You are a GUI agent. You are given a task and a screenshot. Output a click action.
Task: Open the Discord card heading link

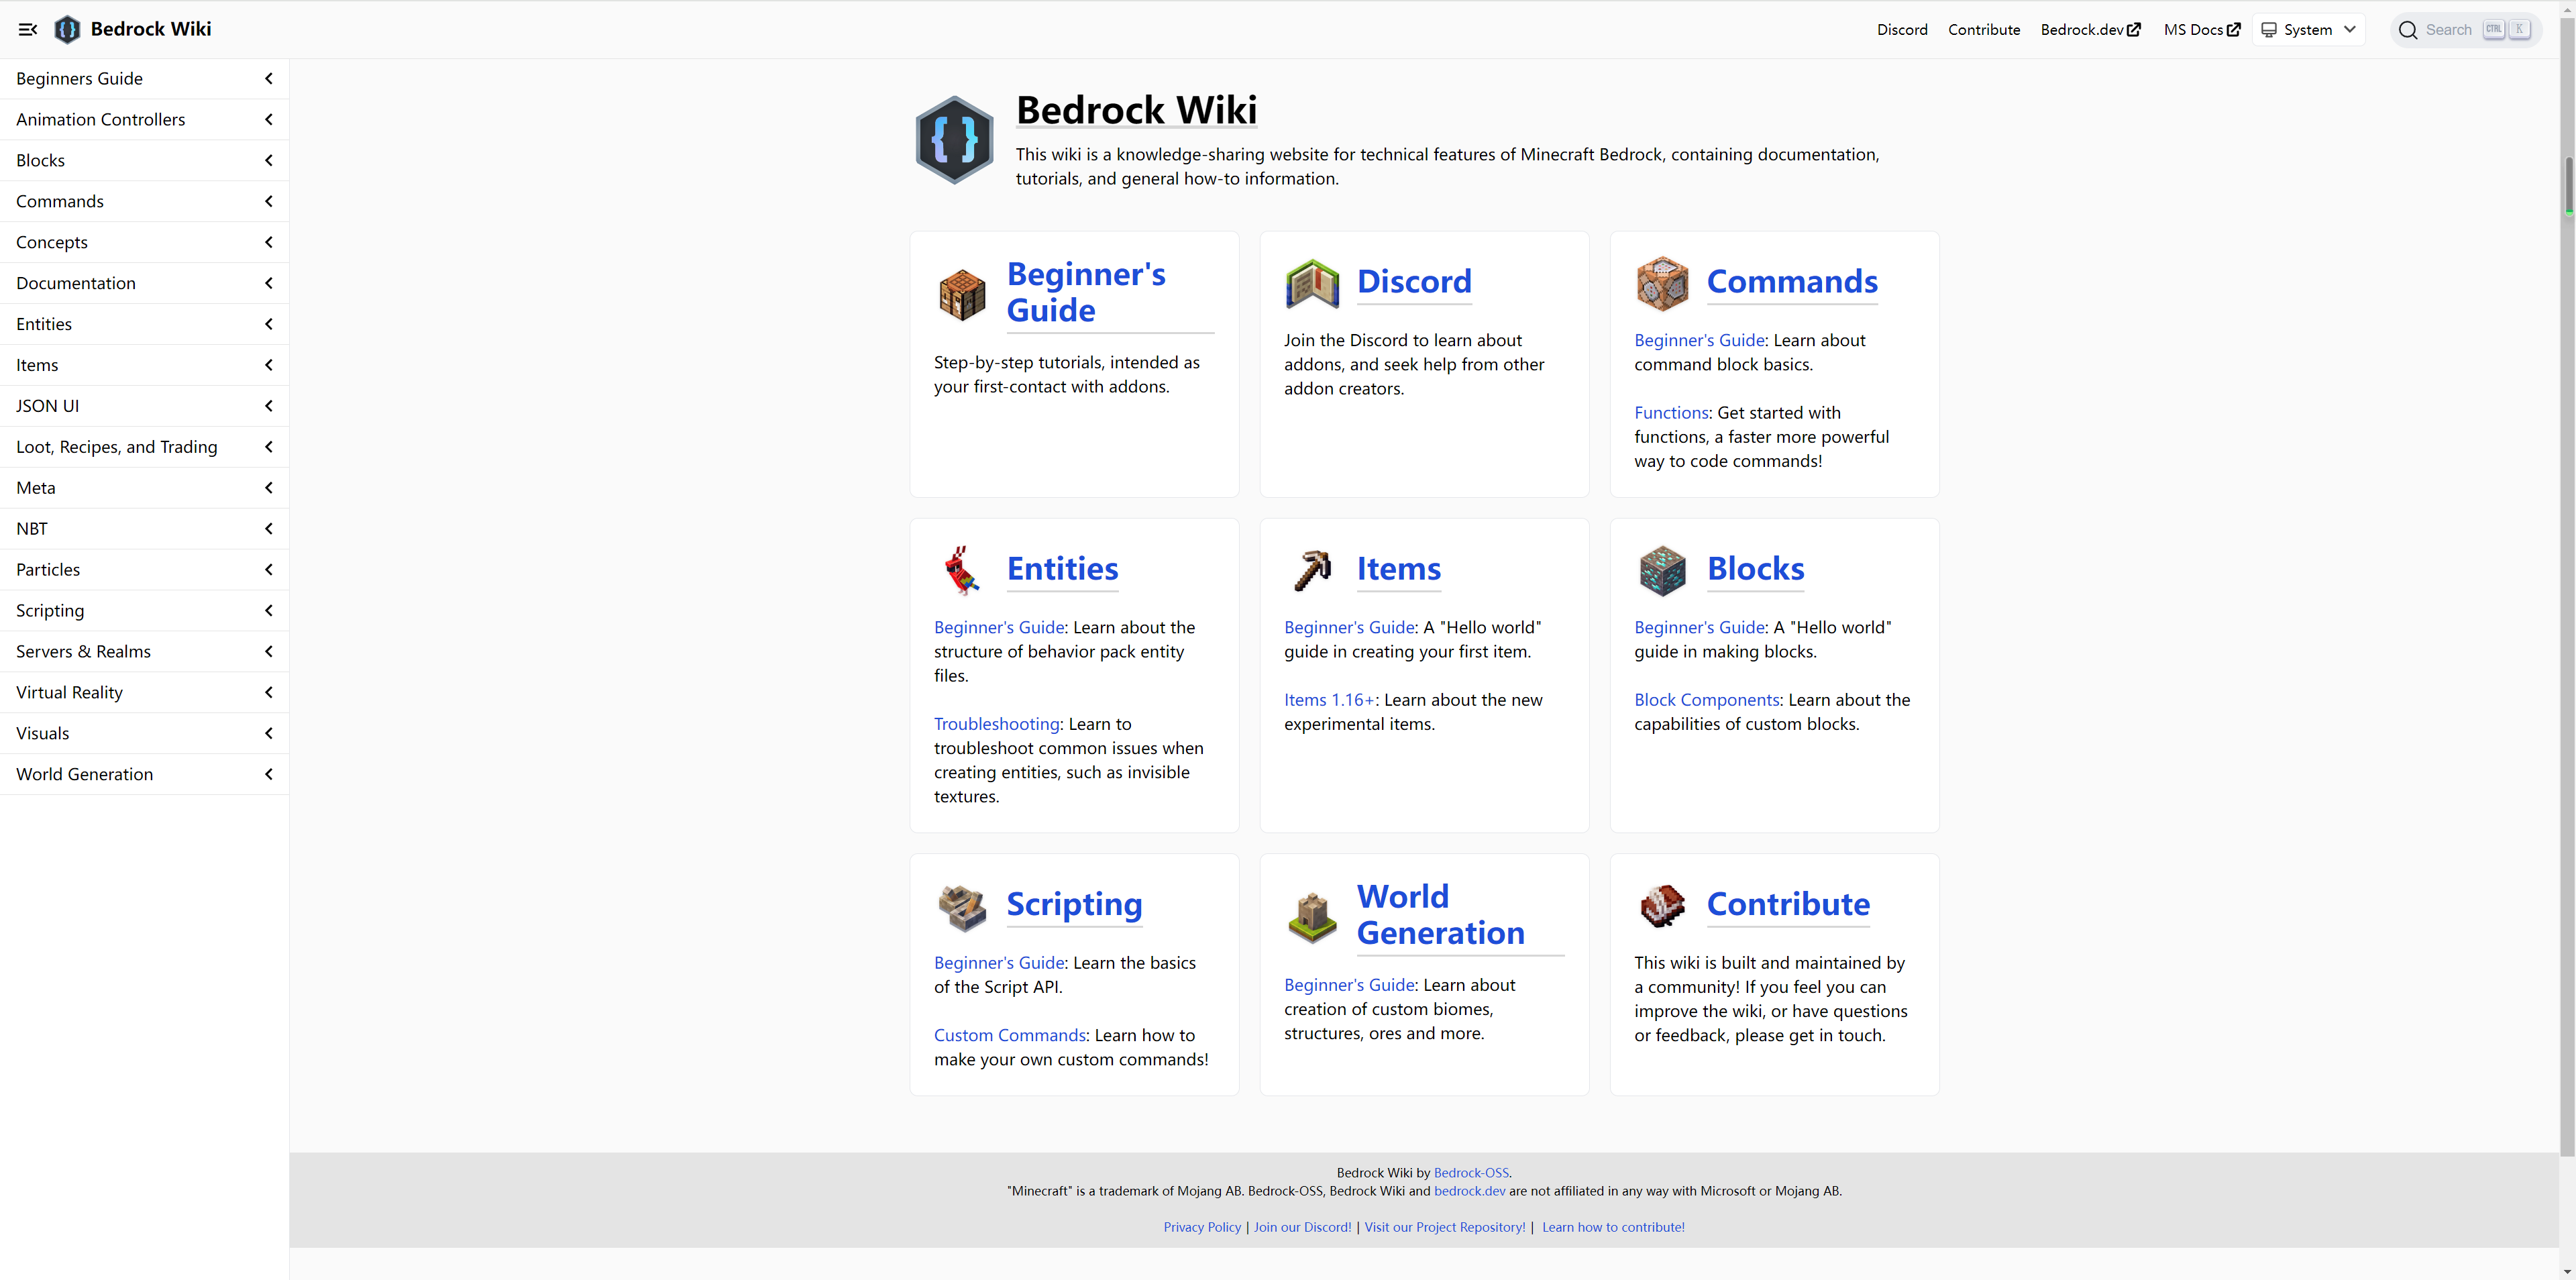(x=1414, y=282)
